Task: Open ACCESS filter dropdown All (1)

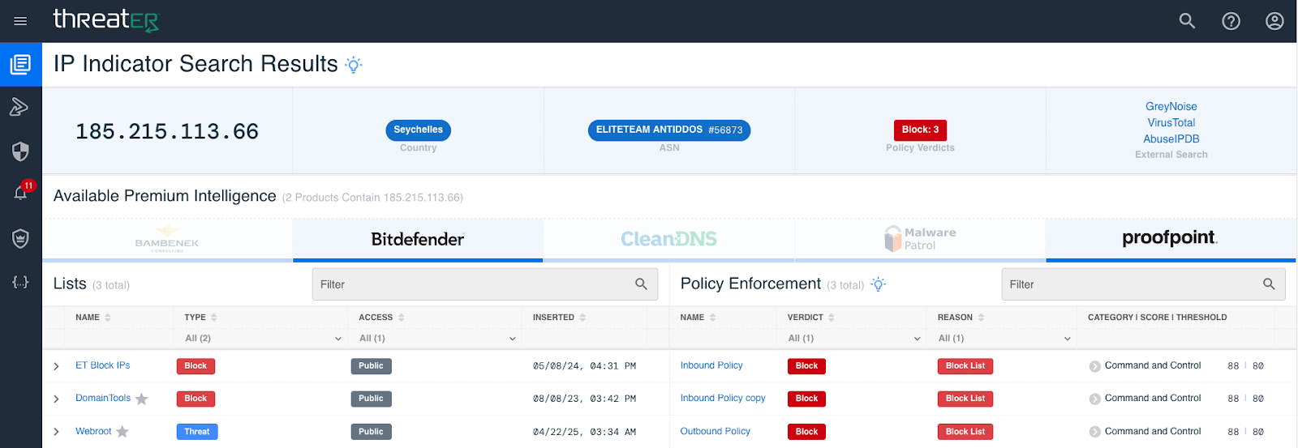Action: [x=436, y=339]
